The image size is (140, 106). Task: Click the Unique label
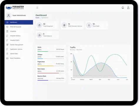pyautogui.click(x=40, y=54)
